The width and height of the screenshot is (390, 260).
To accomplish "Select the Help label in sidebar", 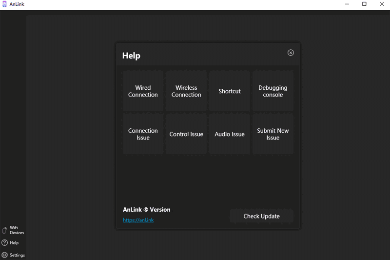I will point(14,242).
